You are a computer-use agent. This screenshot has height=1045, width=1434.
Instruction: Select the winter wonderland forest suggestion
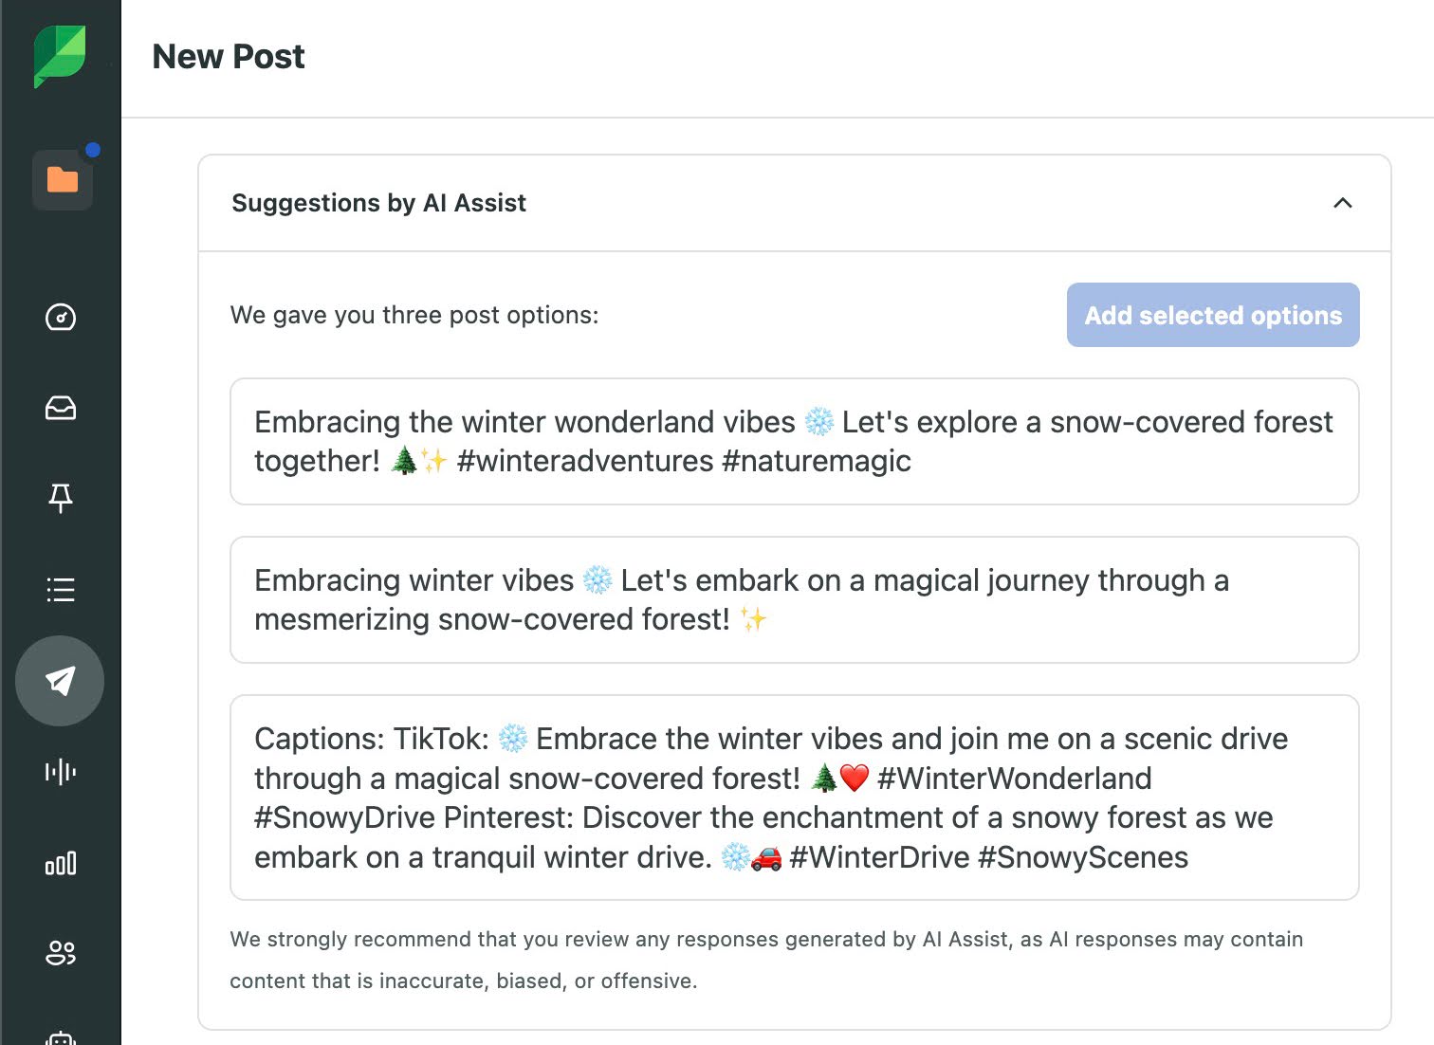click(x=794, y=441)
